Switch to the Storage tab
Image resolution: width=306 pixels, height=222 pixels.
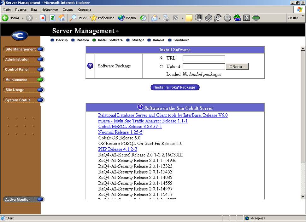click(135, 40)
